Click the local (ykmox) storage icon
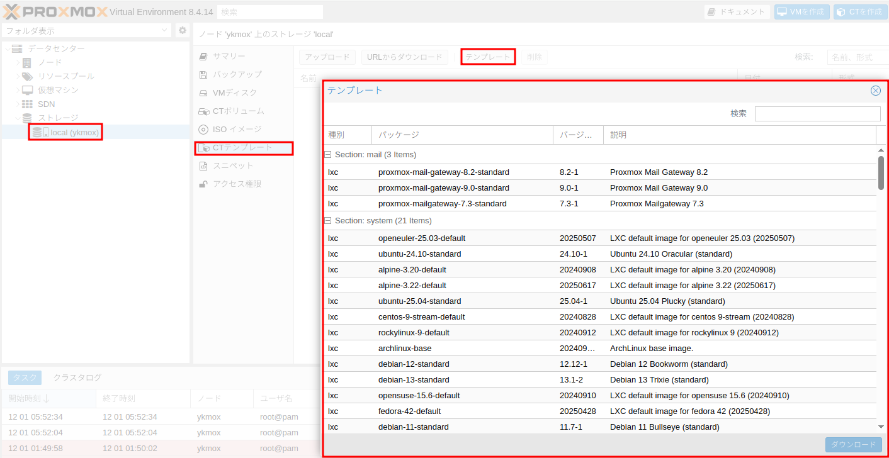889x458 pixels. 40,132
